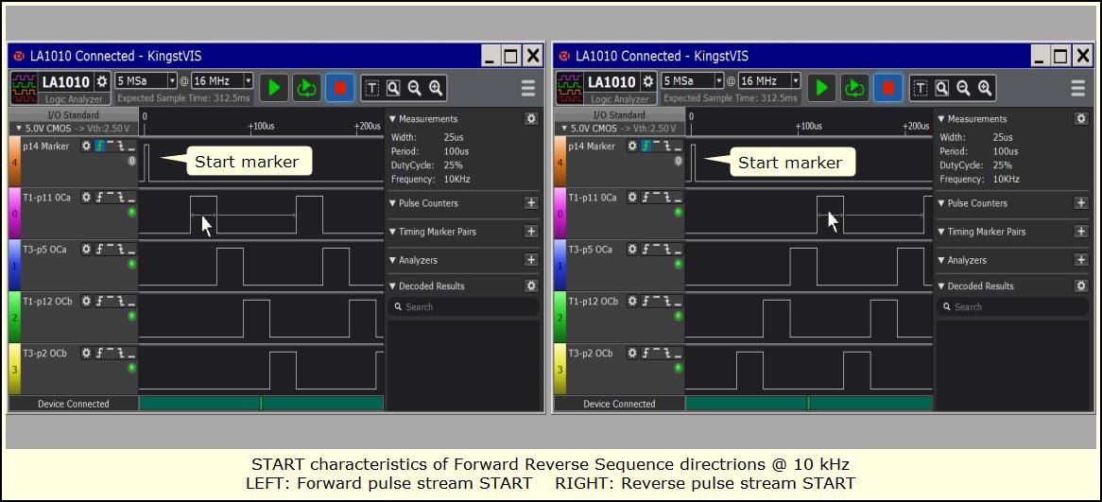Open LA1010 device settings gear, left window
This screenshot has height=502, width=1102.
[102, 81]
